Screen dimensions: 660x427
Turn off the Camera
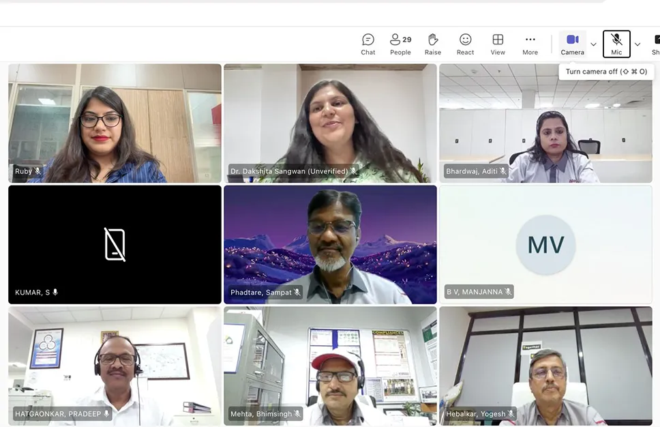pyautogui.click(x=572, y=44)
